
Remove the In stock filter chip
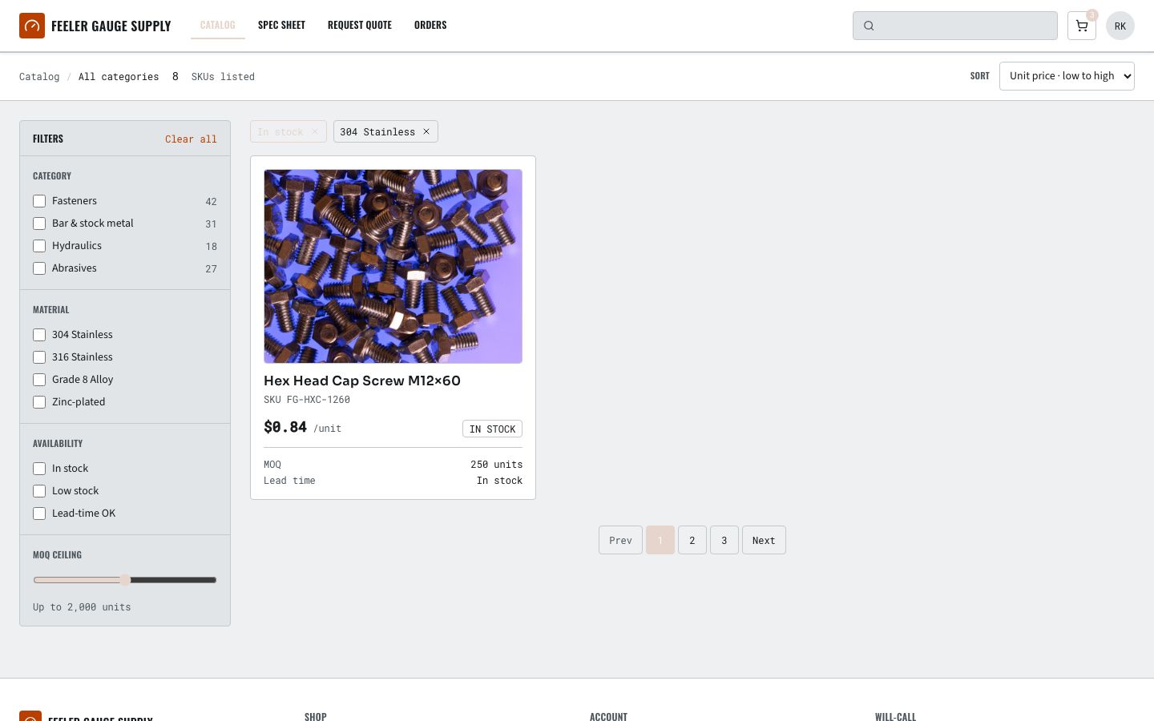(315, 131)
